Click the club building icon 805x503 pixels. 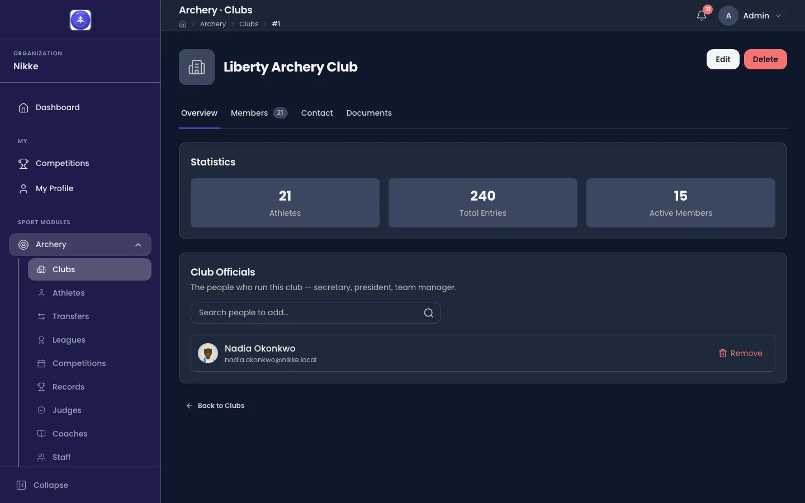(197, 67)
